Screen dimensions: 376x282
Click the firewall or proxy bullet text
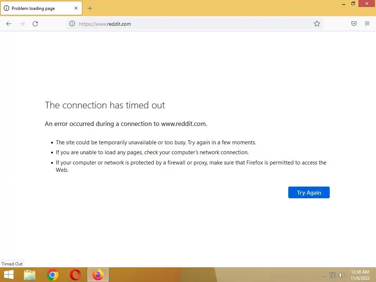[191, 166]
